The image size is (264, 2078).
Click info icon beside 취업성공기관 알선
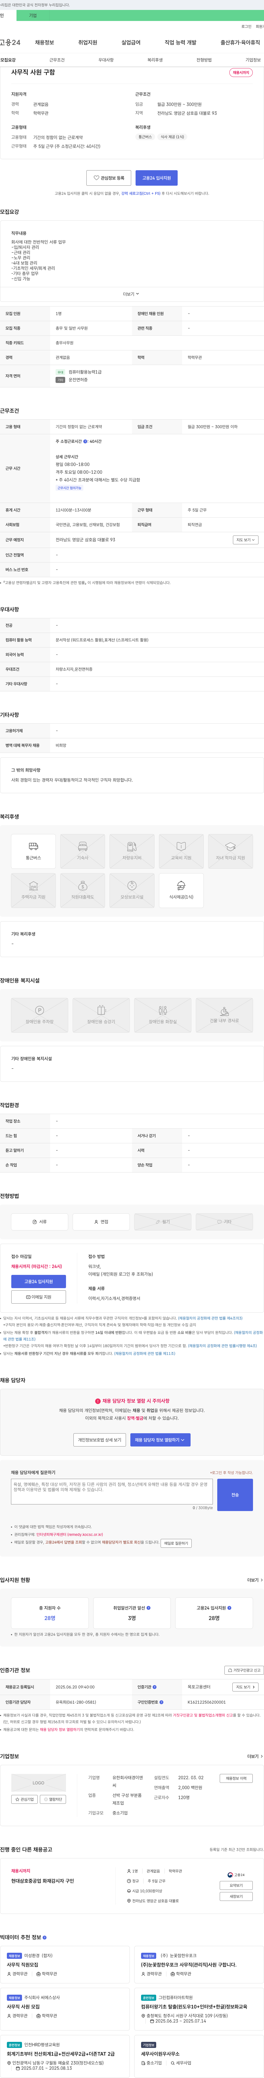click(149, 1608)
